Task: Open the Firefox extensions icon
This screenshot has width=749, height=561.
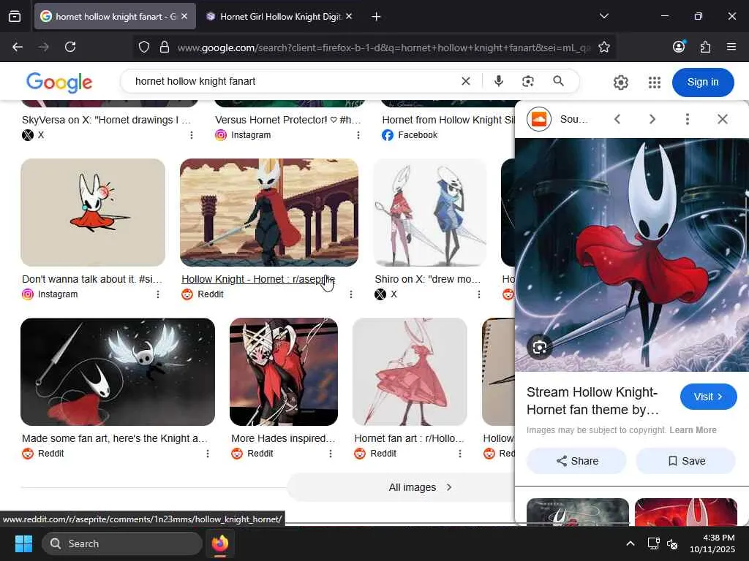Action: point(705,47)
